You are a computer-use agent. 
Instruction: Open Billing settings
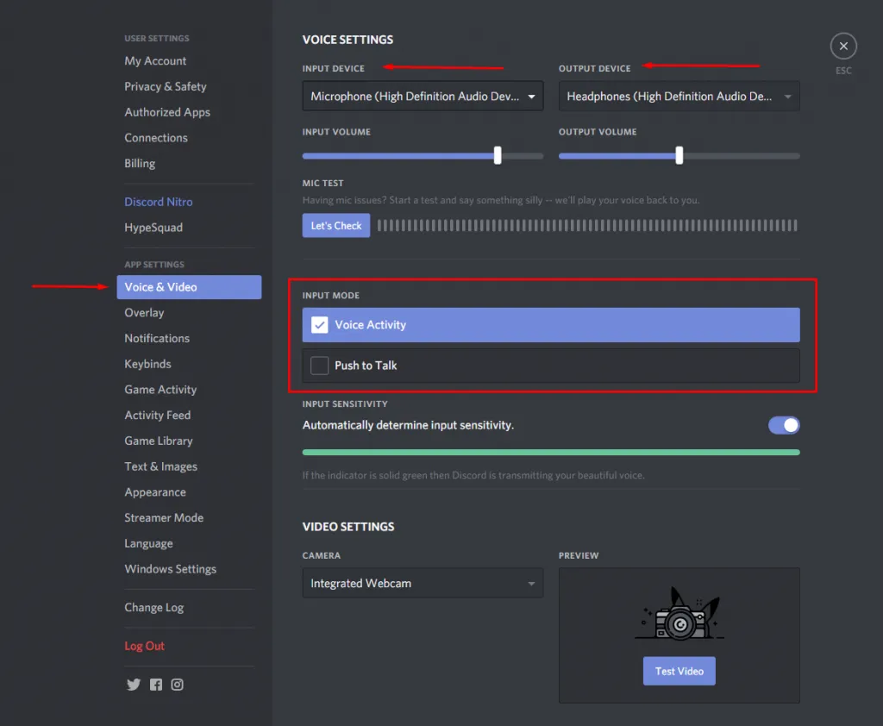point(140,163)
